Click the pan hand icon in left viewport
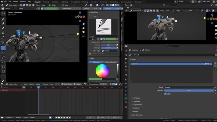Image resolution: width=217 pixels, height=122 pixels. (x=83, y=28)
